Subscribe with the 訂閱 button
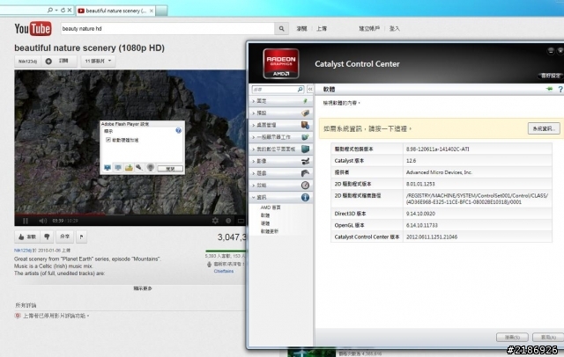Image resolution: width=564 pixels, height=357 pixels. 59,61
